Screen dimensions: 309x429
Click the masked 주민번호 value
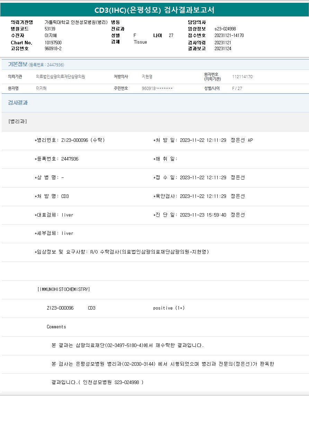coord(157,89)
